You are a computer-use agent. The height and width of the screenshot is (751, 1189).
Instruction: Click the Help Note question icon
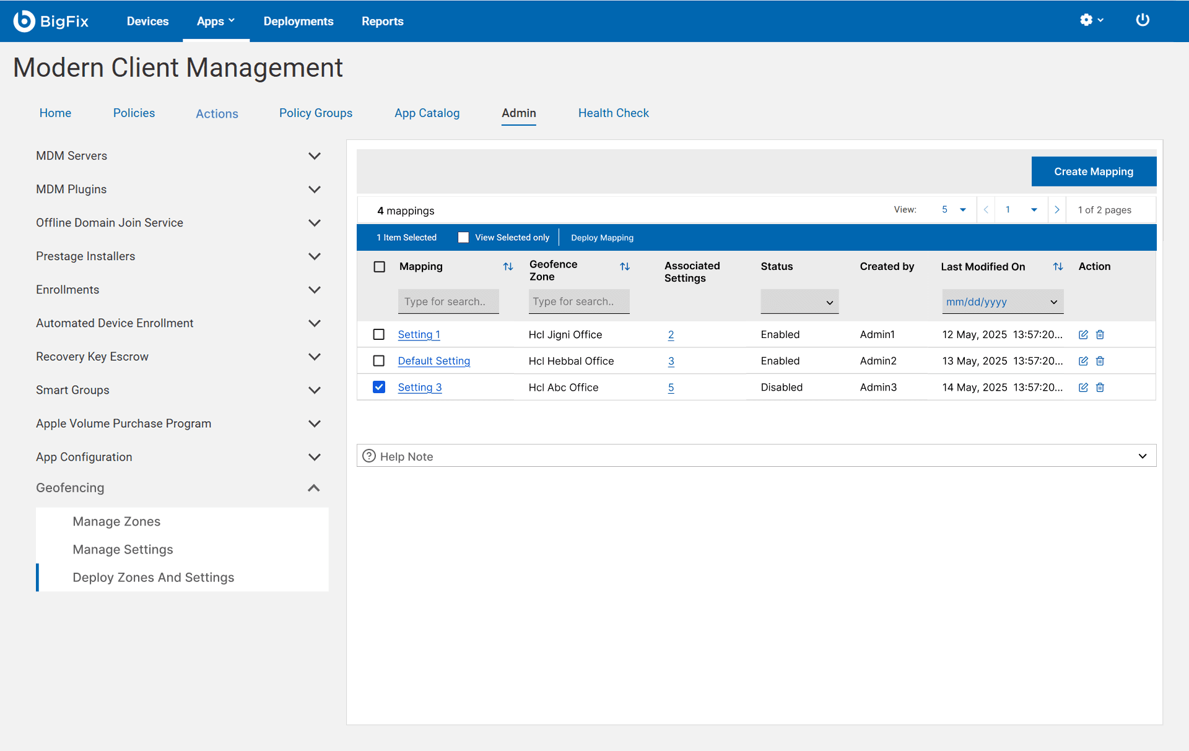click(x=369, y=456)
